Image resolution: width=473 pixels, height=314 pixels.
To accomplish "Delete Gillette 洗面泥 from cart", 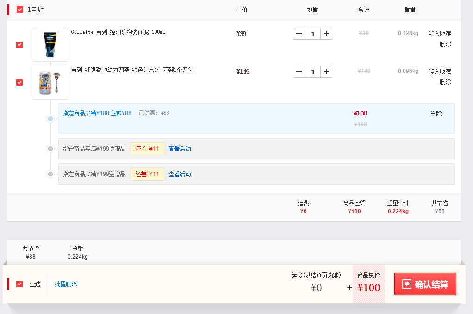I will coord(445,44).
